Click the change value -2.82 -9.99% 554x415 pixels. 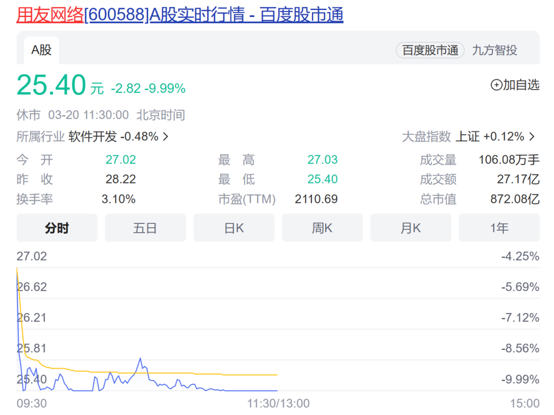148,88
